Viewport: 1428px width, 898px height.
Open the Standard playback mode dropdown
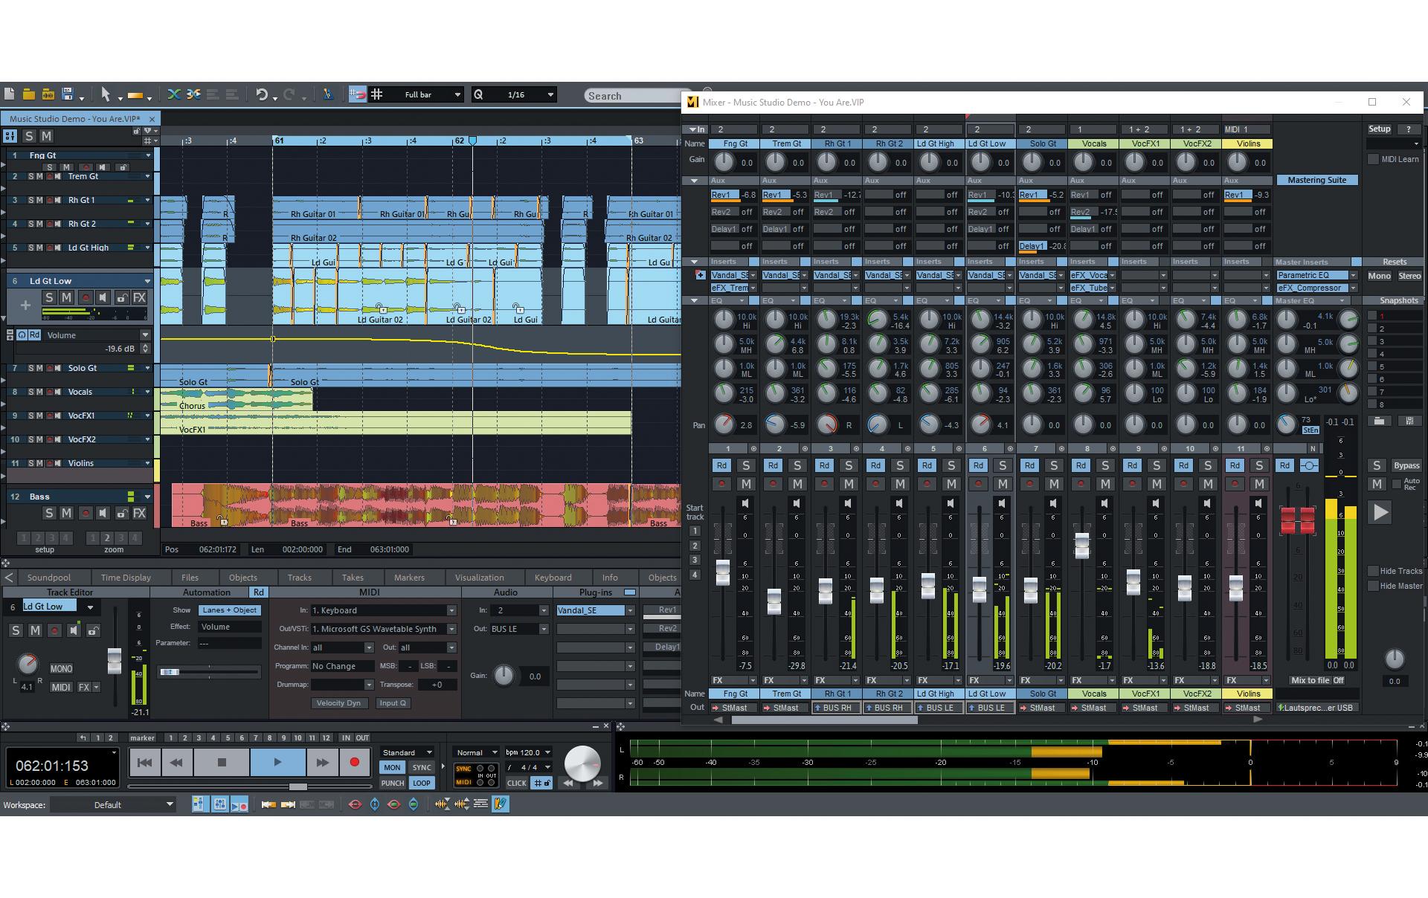[407, 752]
